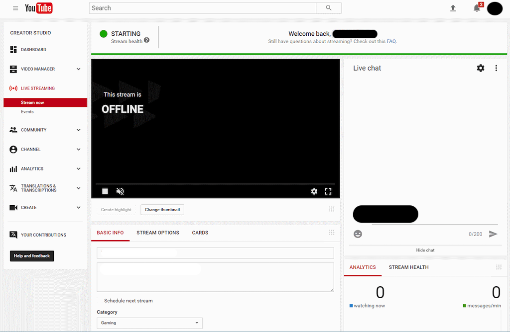The width and height of the screenshot is (510, 332).
Task: Open notifications bell
Action: pos(477,8)
